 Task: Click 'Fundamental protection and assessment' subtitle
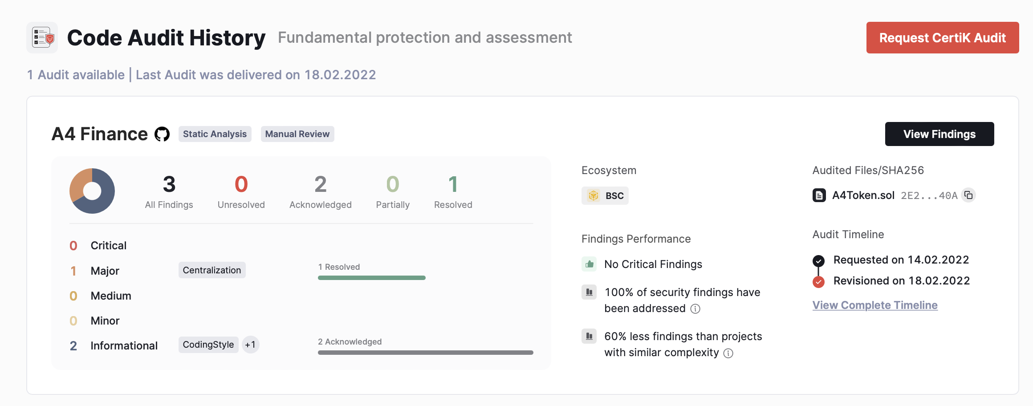[x=425, y=38]
